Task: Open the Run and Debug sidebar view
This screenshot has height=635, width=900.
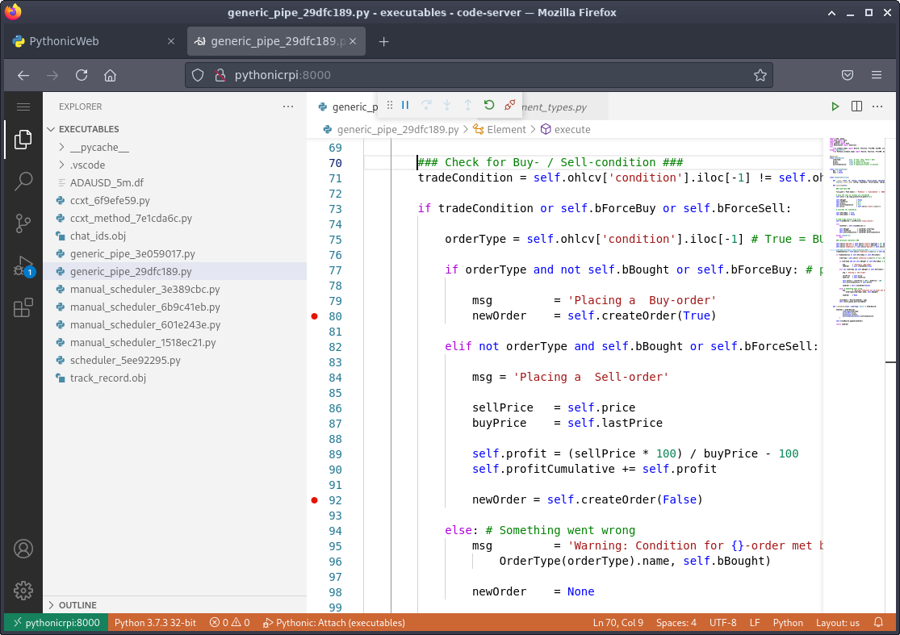Action: [x=23, y=265]
